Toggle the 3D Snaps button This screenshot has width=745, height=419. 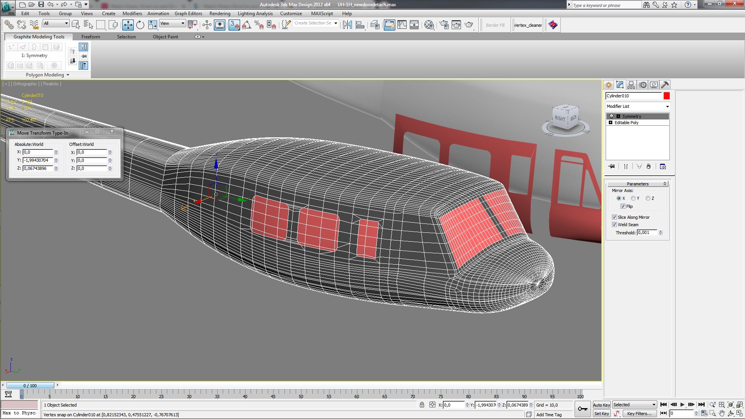tap(234, 25)
